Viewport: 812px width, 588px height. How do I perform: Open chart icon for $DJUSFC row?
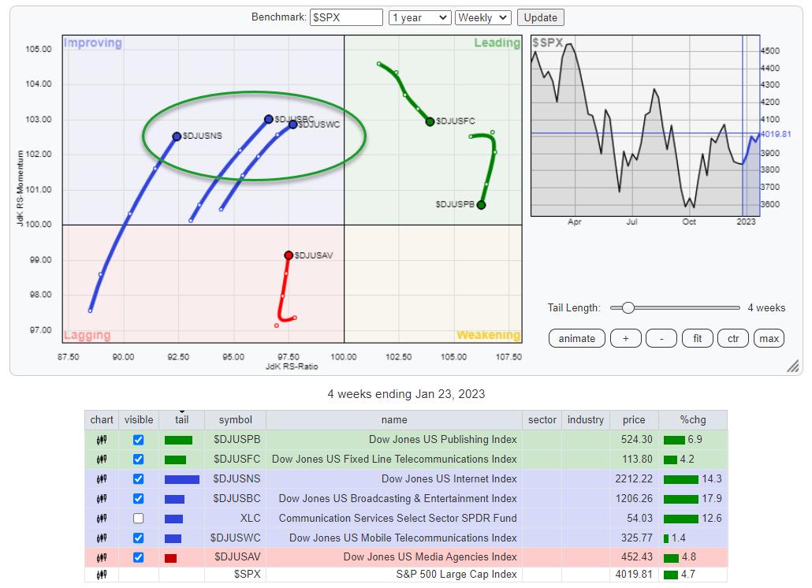click(x=102, y=460)
